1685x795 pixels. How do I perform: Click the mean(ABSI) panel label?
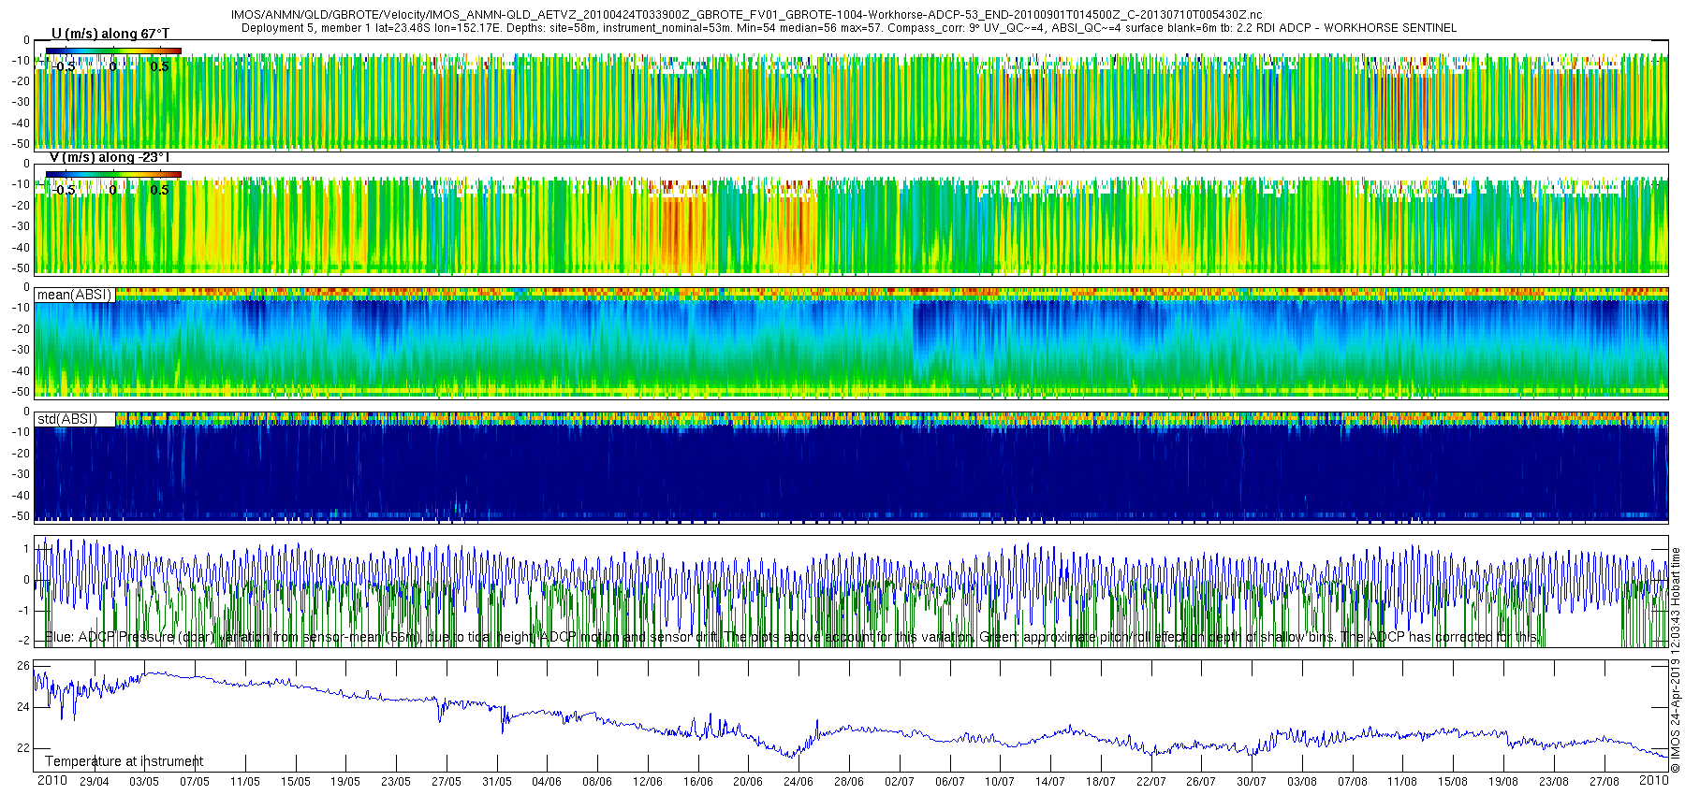(x=74, y=295)
